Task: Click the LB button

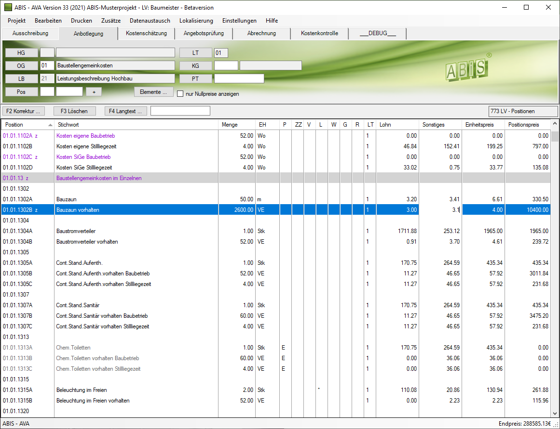Action: pos(21,78)
